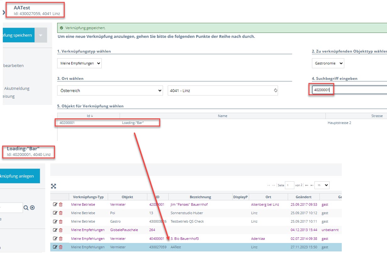Viewport: 387px width, 253px height.
Task: Open the Gastronomie object type dropdown
Action: (328, 63)
